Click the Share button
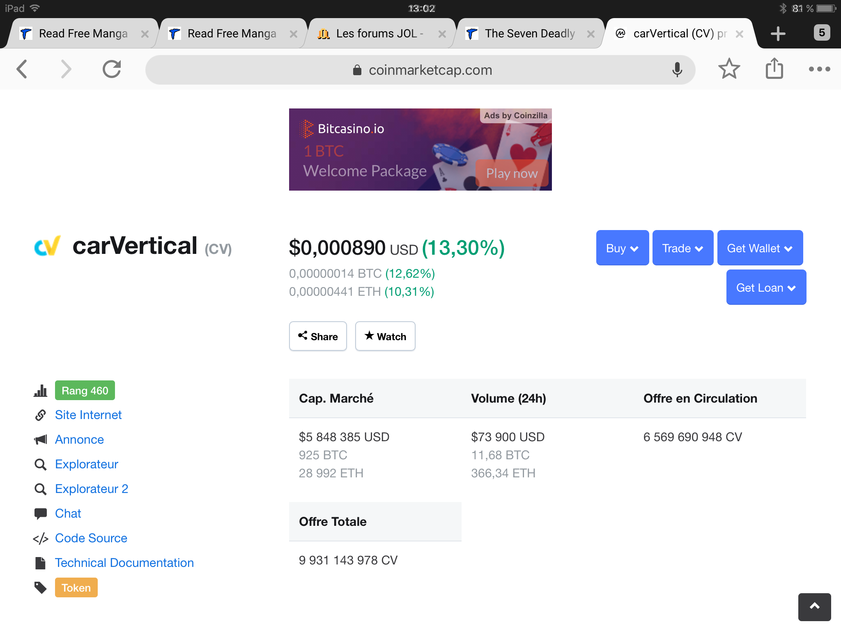This screenshot has width=841, height=631. click(318, 336)
